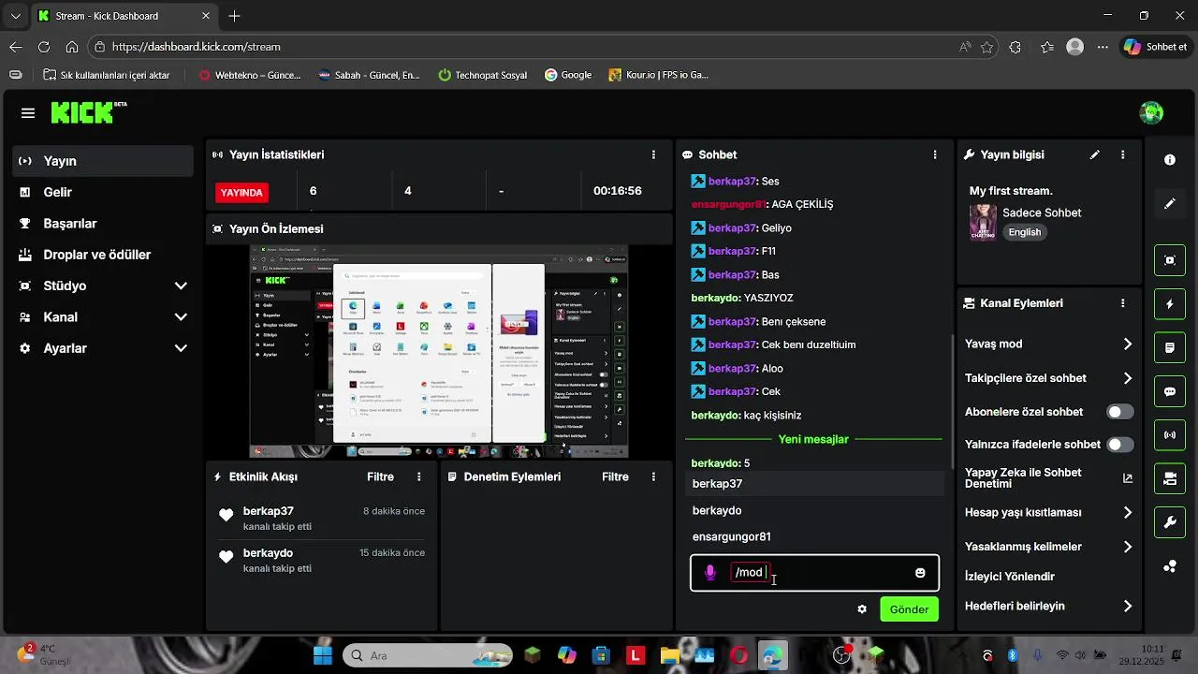
Task: Go to Gelir in sidebar
Action: [x=103, y=192]
